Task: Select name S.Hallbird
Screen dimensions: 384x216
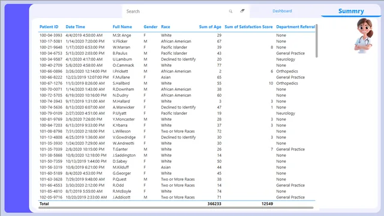Action: point(121,83)
